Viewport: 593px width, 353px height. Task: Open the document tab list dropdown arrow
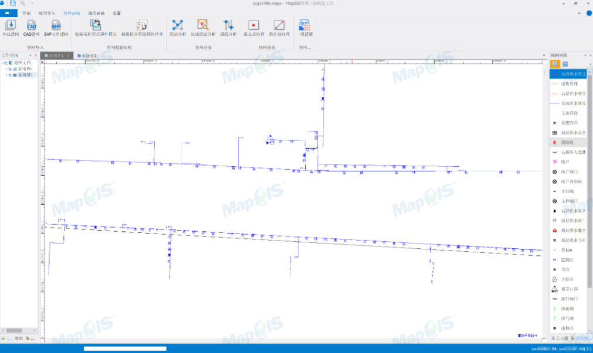(544, 55)
